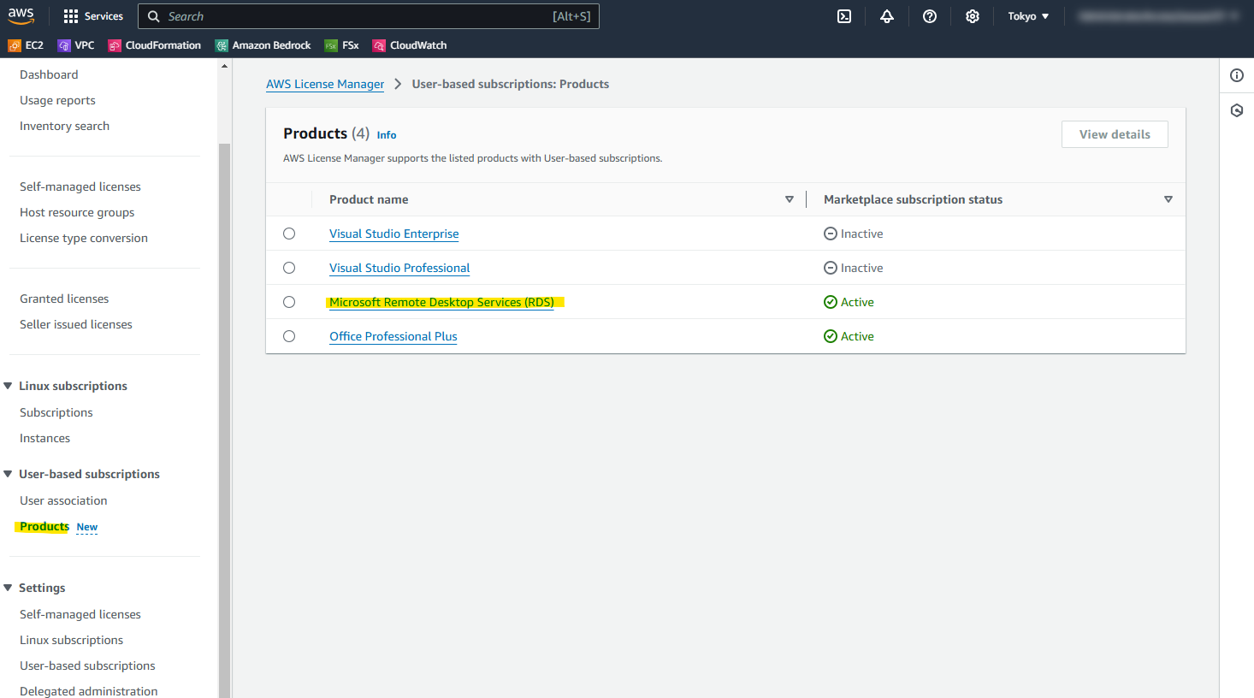Viewport: 1254px width, 698px height.
Task: Open VPC favorite shortcut
Action: 76,45
